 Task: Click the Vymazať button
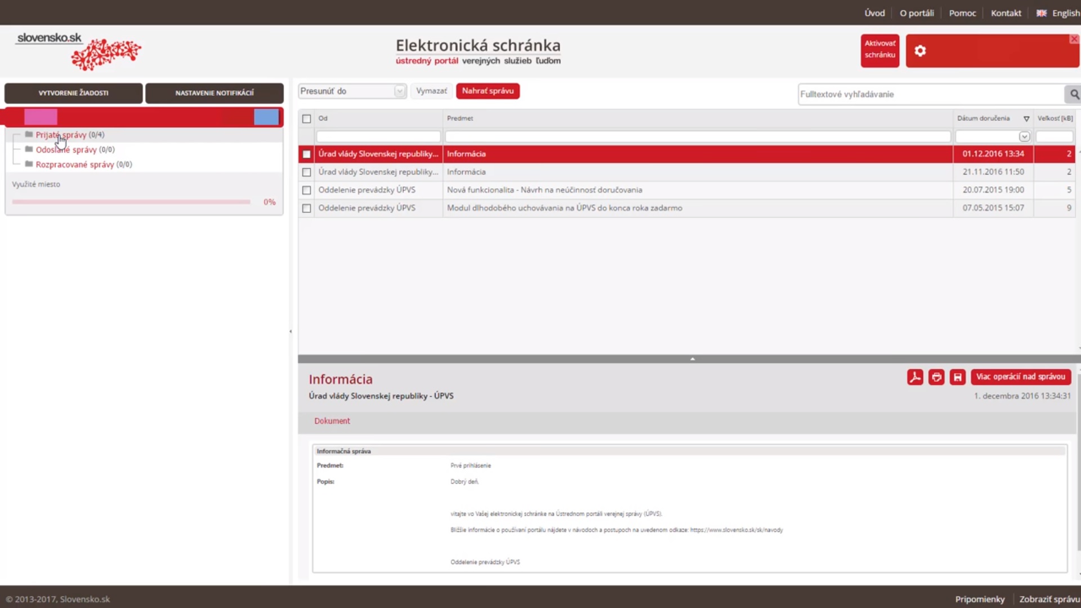(431, 91)
